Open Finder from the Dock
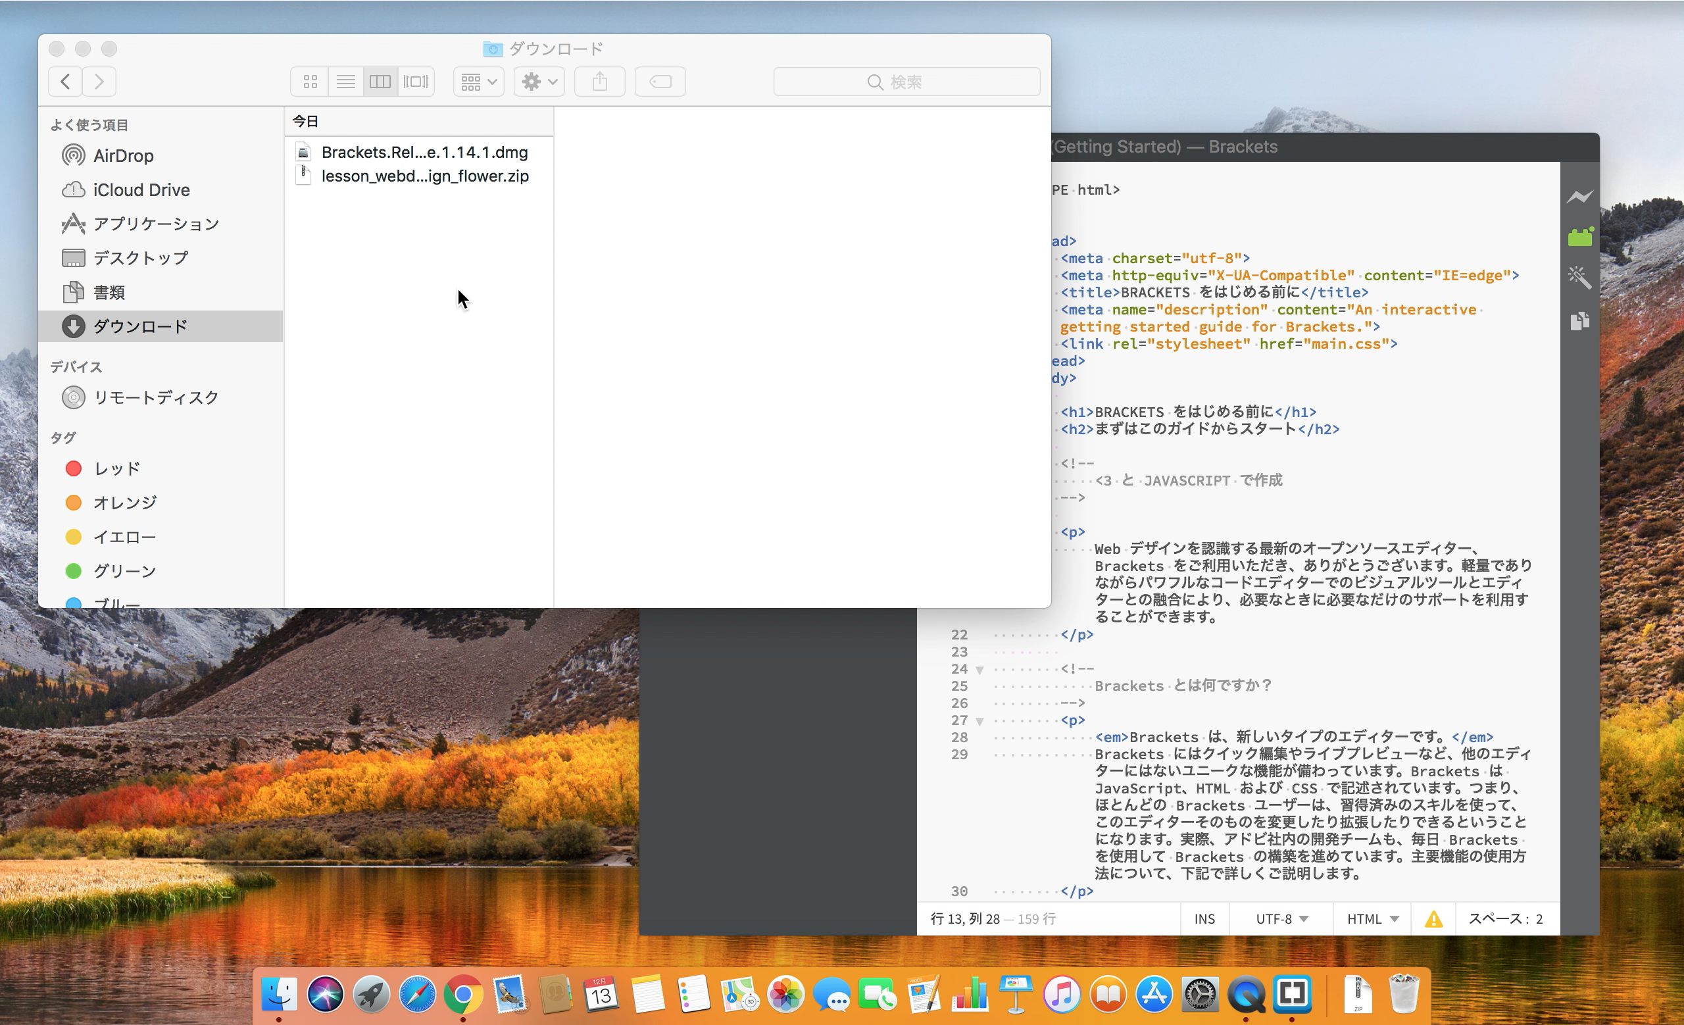 point(279,994)
